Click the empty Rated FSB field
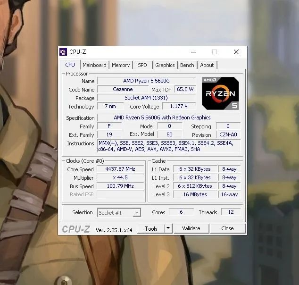 pos(120,194)
